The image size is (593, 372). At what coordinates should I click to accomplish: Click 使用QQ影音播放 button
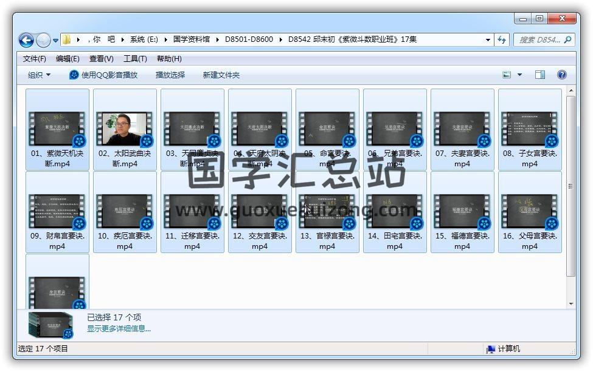pos(103,75)
